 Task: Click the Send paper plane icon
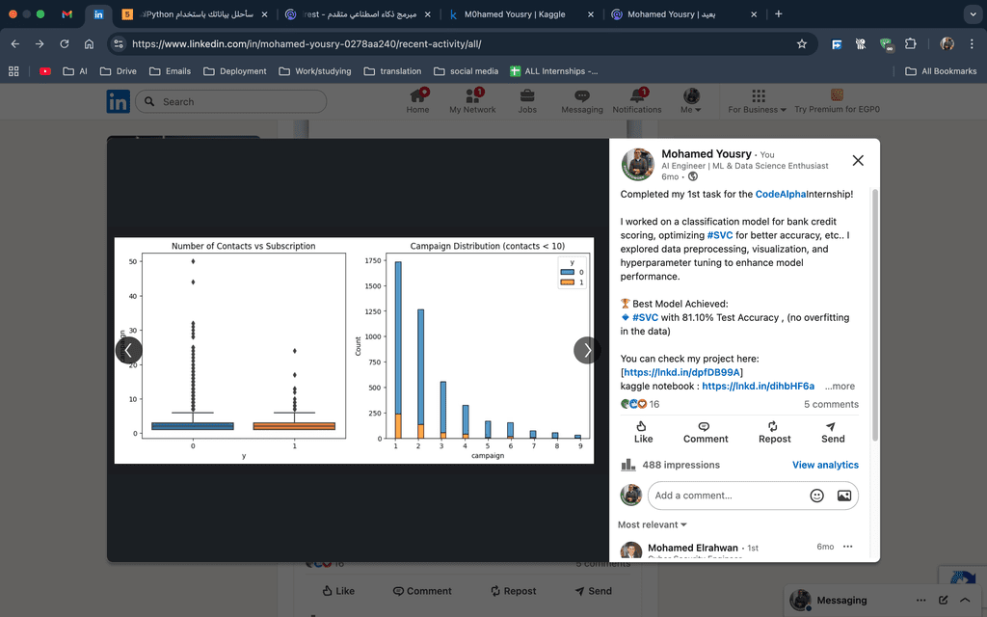pos(832,426)
